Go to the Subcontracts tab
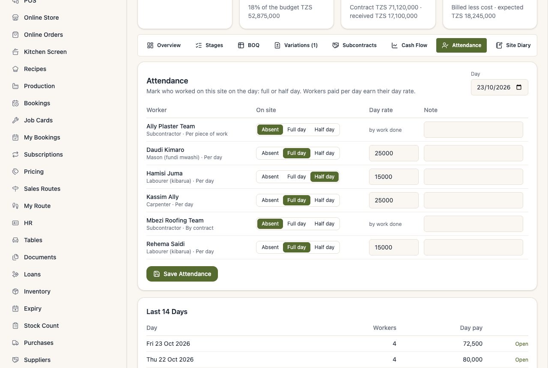The width and height of the screenshot is (548, 368). [x=354, y=45]
